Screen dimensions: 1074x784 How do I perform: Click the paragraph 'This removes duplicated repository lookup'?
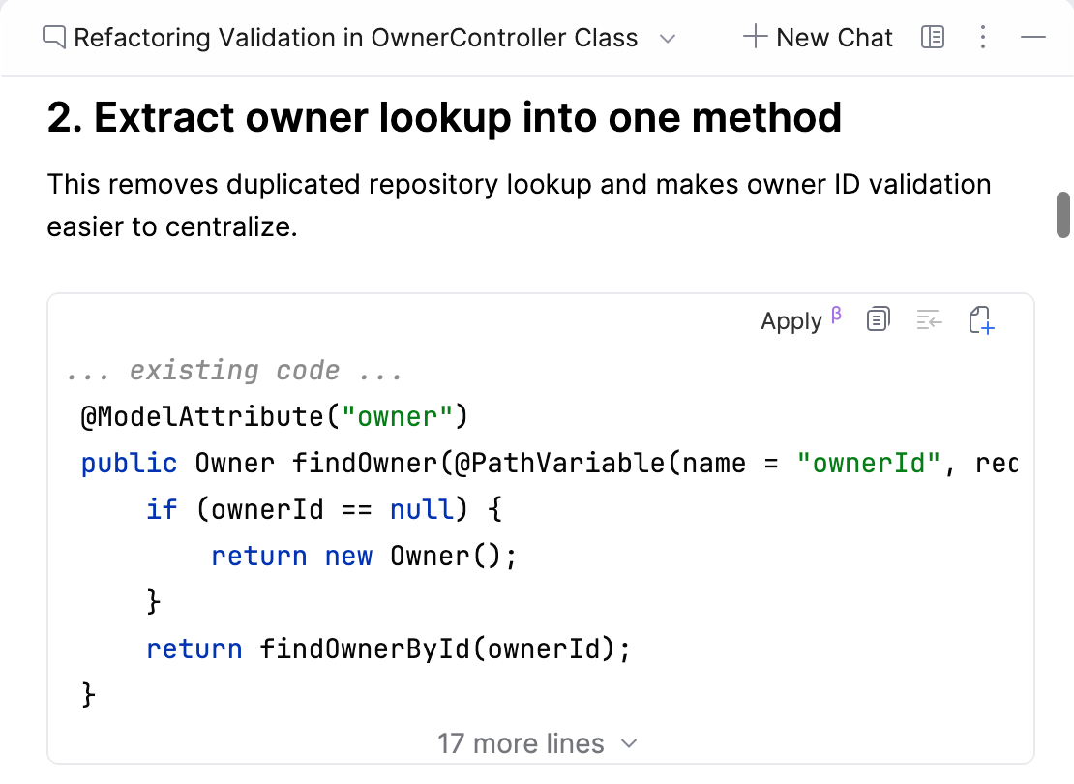(519, 205)
